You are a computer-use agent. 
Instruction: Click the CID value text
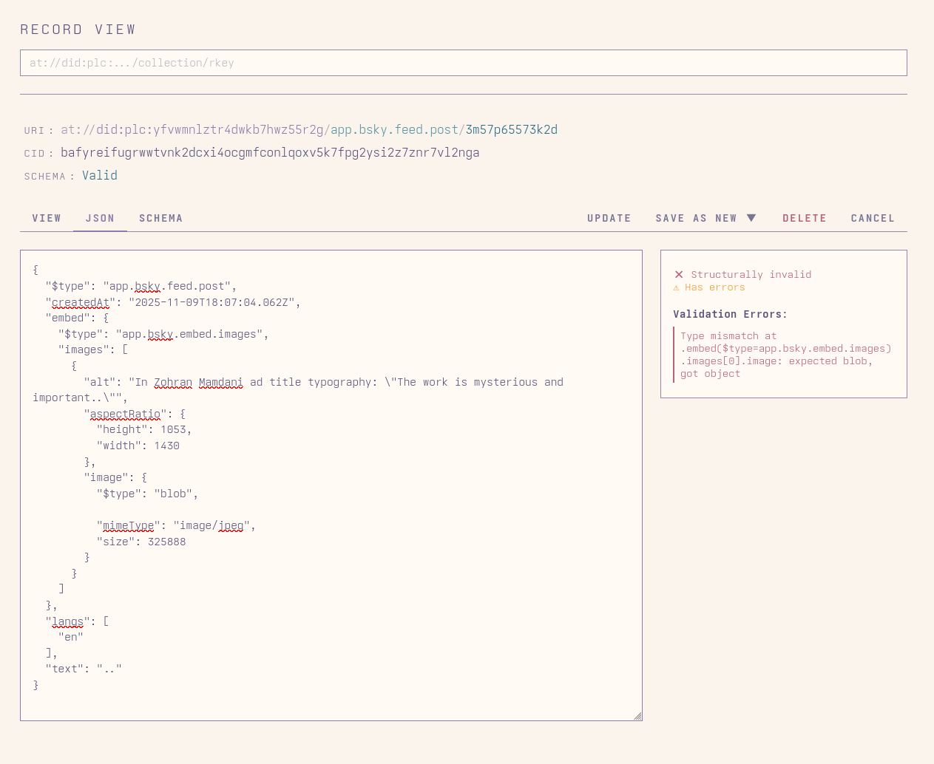(270, 152)
